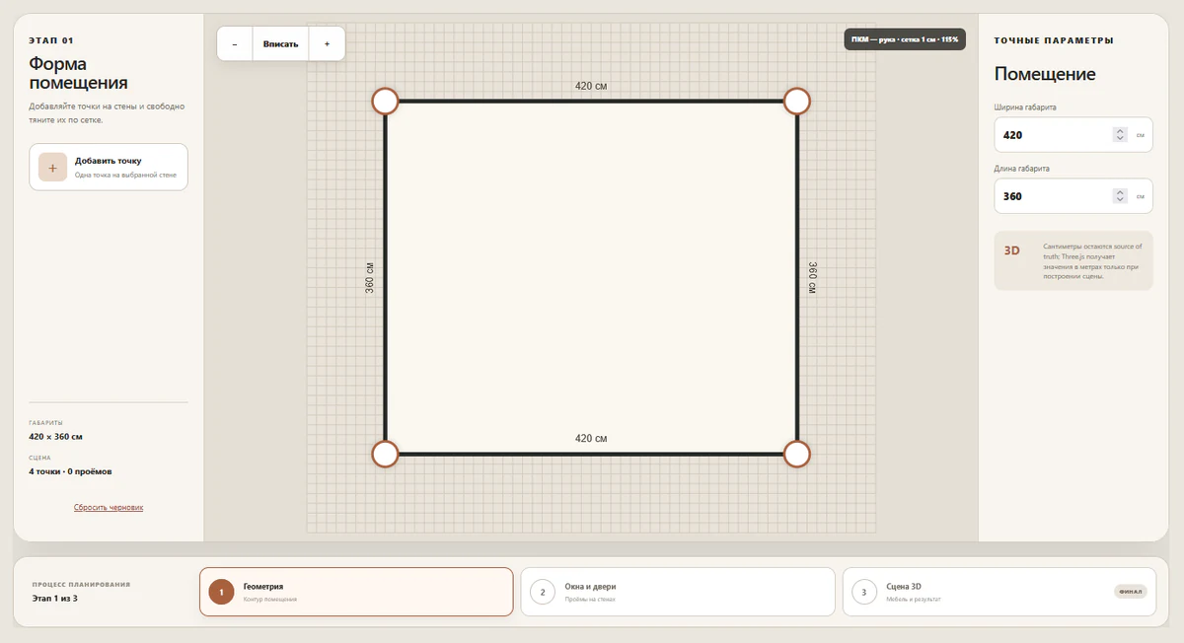The width and height of the screenshot is (1184, 643).
Task: Click the 420 × 360 см dimensions text
Action: click(56, 436)
